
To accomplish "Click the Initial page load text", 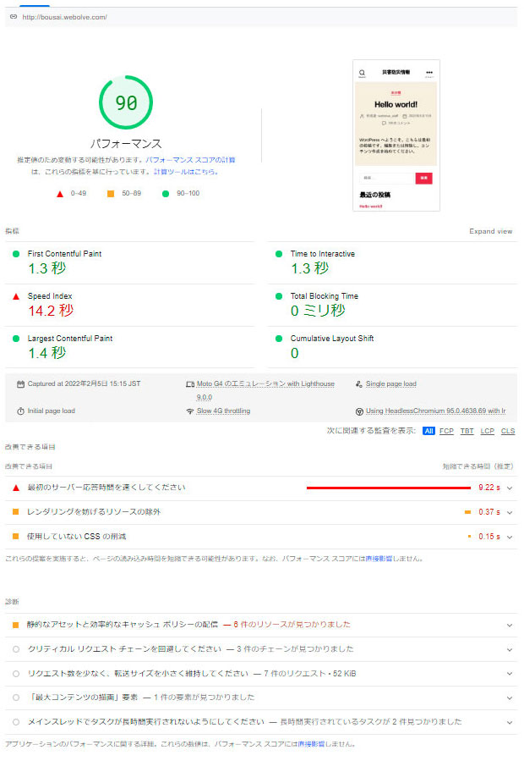I will pos(51,411).
